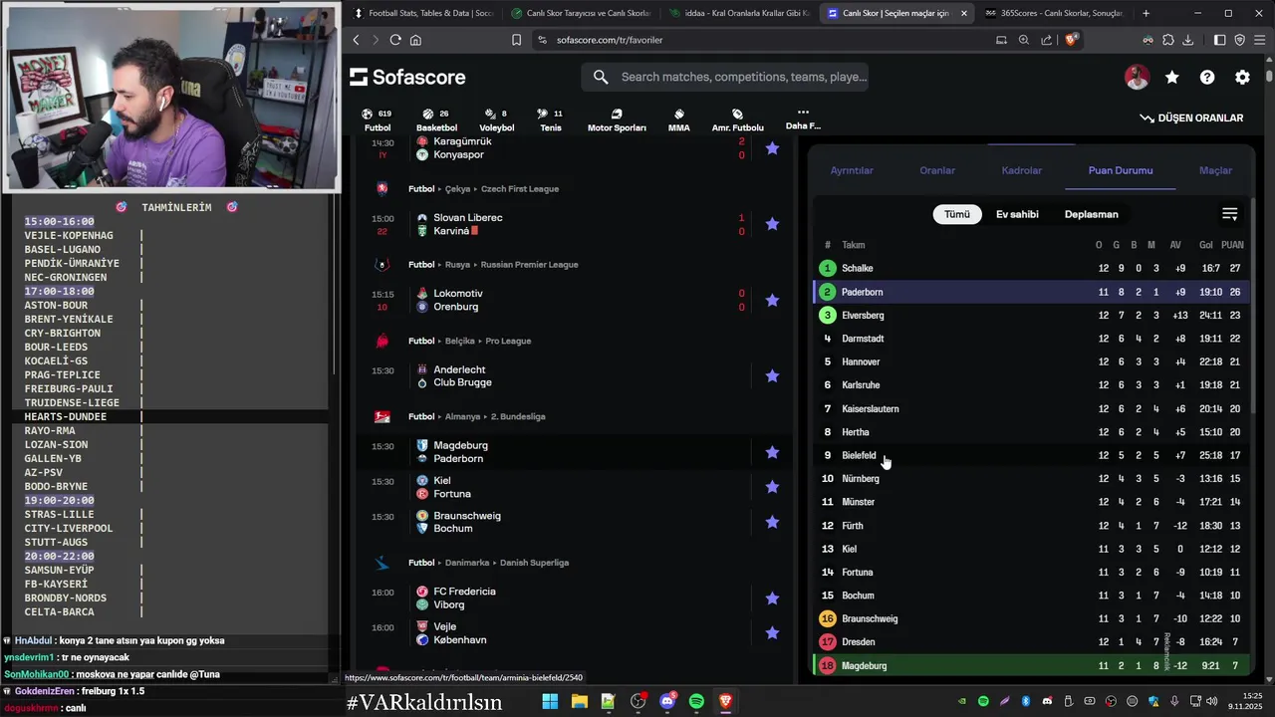The width and height of the screenshot is (1275, 717).
Task: Open the MMA sport category
Action: coord(679,119)
